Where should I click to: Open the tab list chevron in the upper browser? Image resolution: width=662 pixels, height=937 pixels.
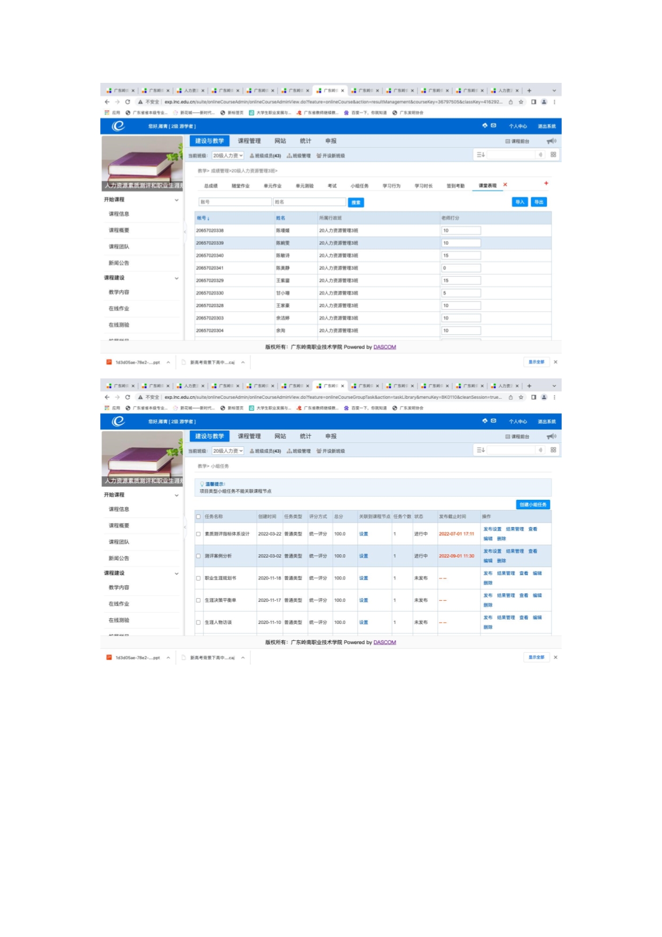554,90
